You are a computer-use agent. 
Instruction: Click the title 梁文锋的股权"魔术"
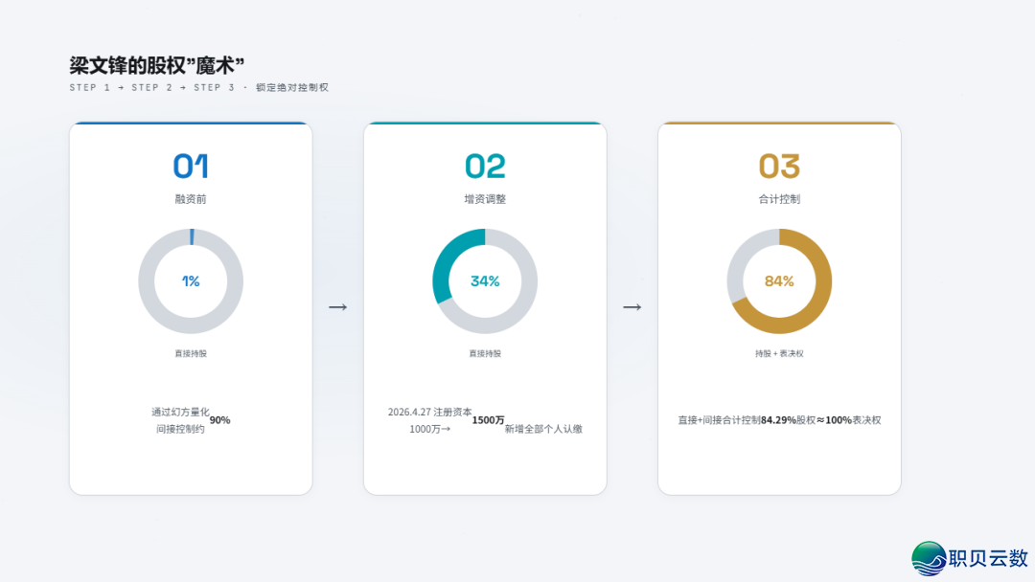click(156, 65)
